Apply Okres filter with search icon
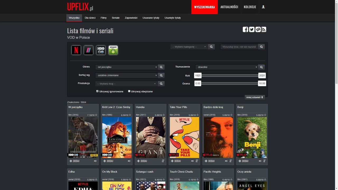 pos(161,67)
